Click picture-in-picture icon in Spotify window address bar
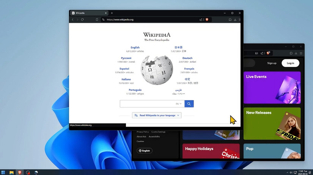 coord(256,53)
